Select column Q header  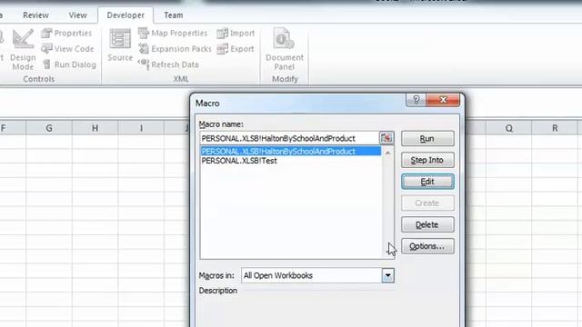[509, 128]
